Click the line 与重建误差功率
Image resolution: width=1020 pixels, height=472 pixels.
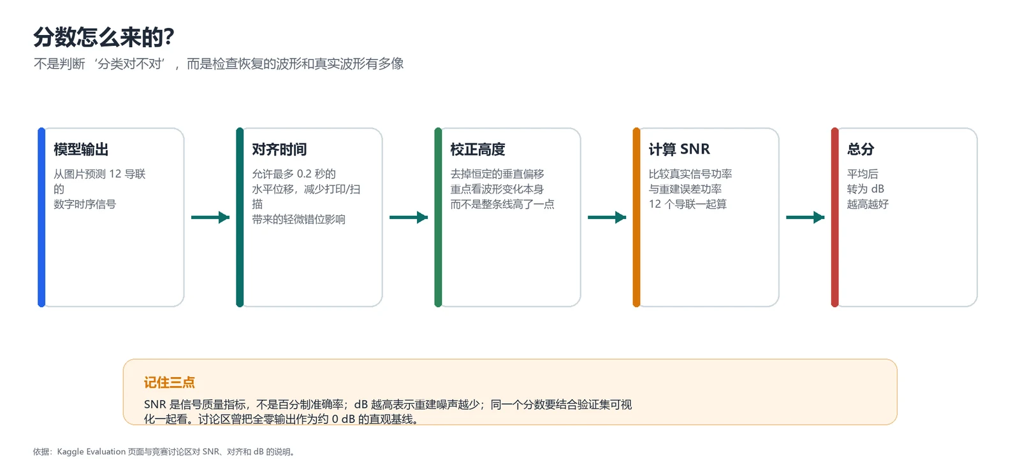pos(685,189)
